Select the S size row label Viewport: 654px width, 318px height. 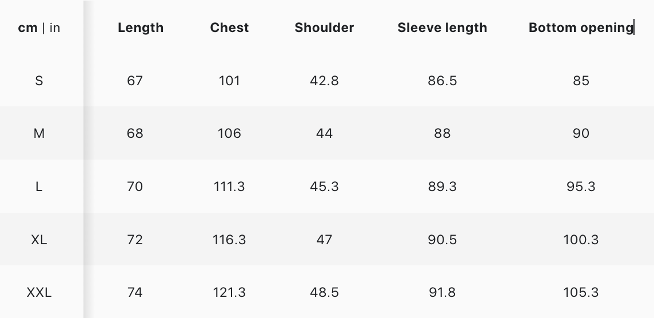pyautogui.click(x=39, y=81)
